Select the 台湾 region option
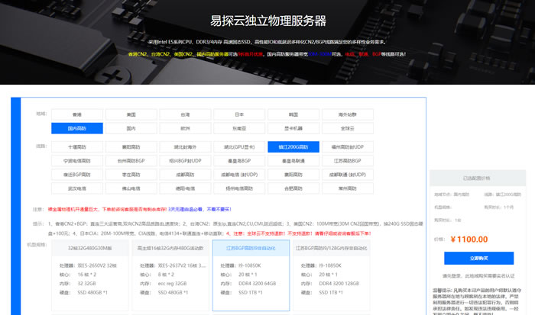 pyautogui.click(x=185, y=114)
